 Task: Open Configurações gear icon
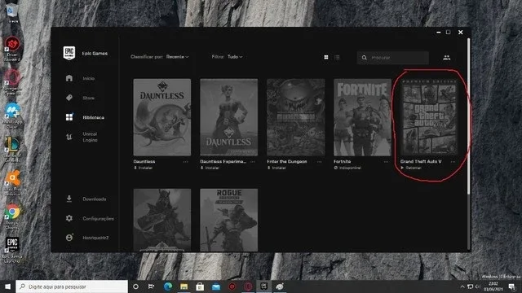coord(69,218)
